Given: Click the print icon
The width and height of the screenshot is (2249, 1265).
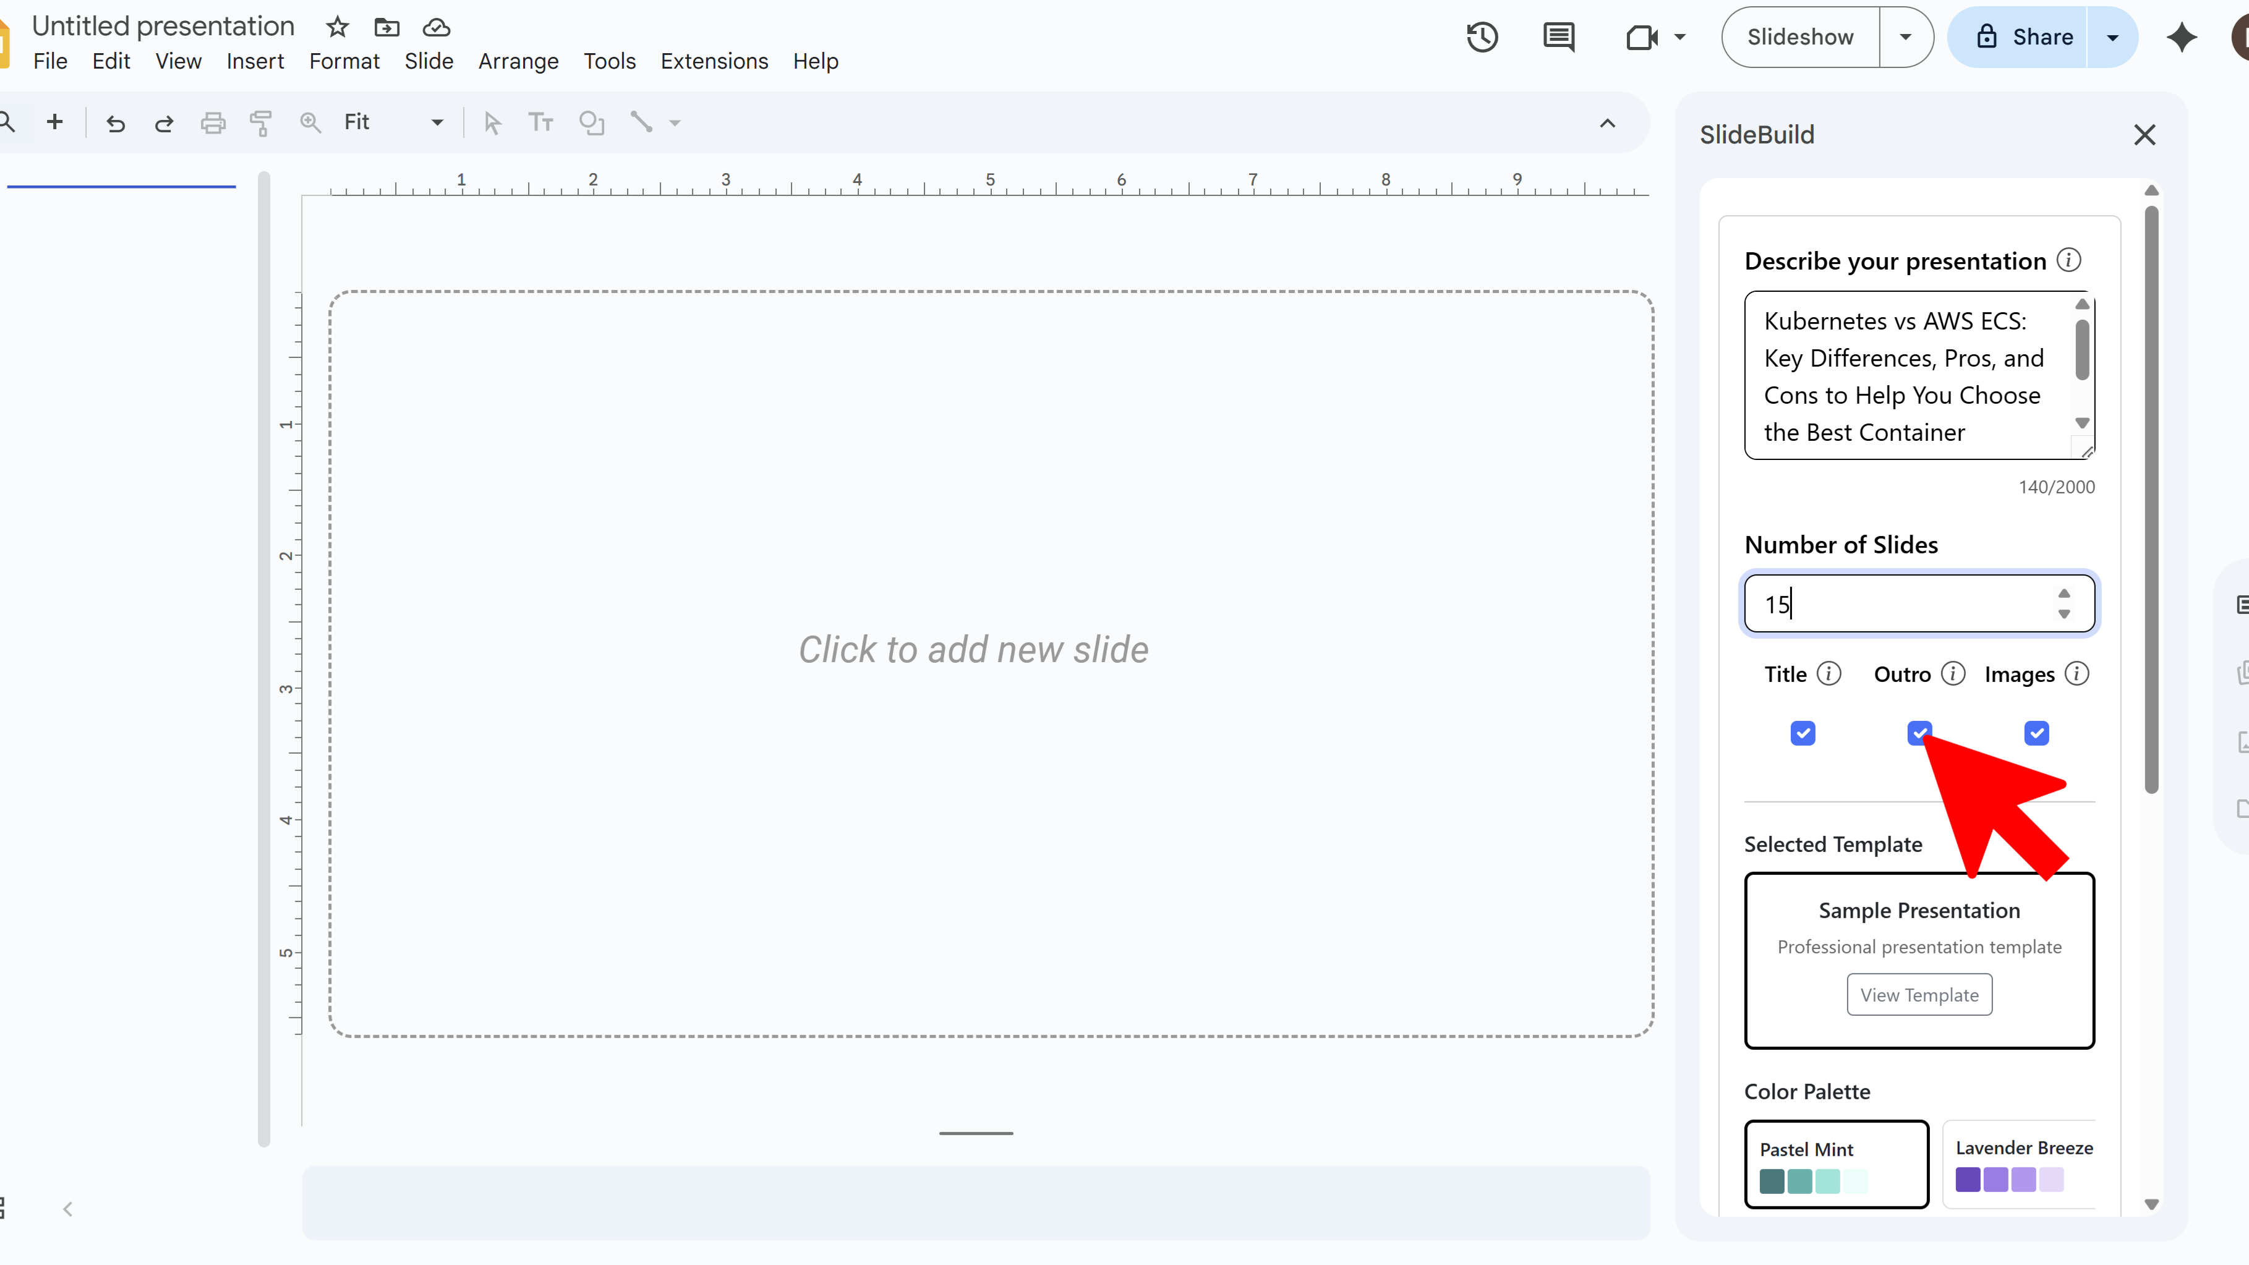Looking at the screenshot, I should point(213,123).
